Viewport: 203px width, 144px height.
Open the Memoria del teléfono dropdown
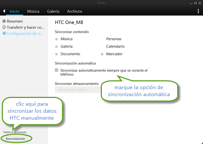78,89
